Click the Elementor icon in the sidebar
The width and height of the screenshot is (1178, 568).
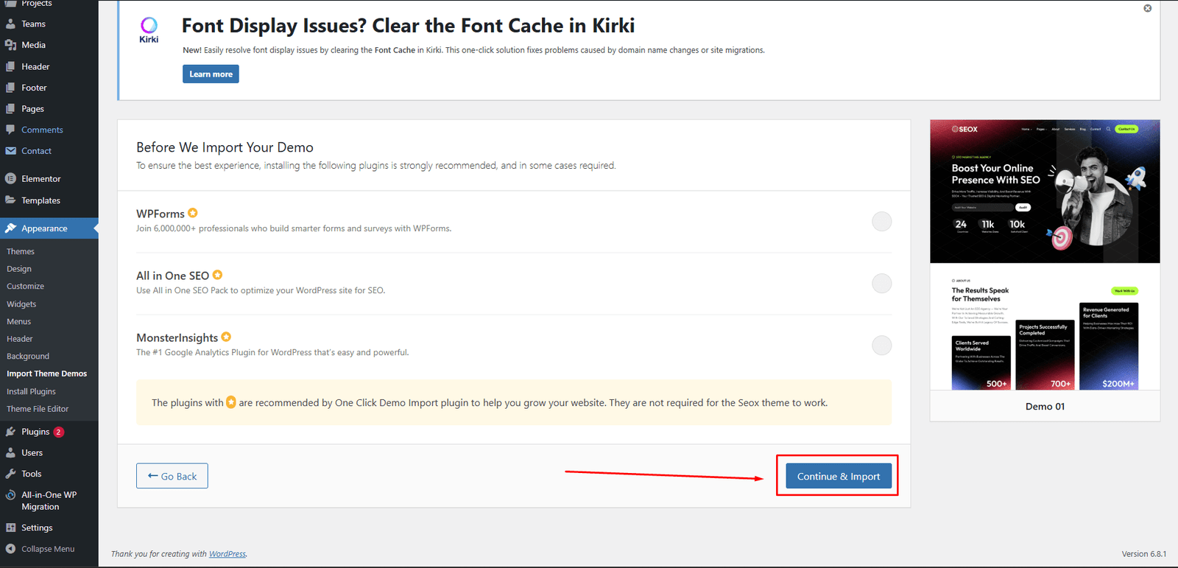pyautogui.click(x=10, y=179)
